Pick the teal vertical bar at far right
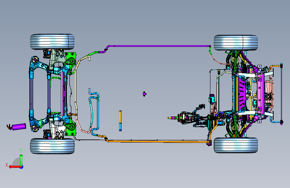This screenshot has width=290, height=188. click(x=282, y=94)
